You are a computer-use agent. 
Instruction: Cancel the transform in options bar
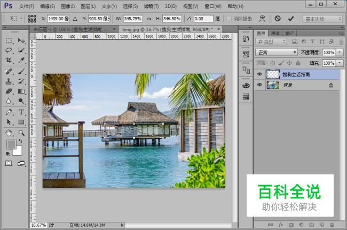click(x=278, y=19)
